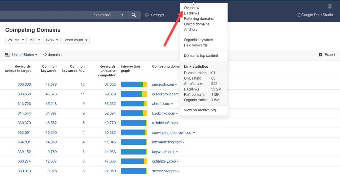
Task: Open the Volume filter dropdown
Action: pyautogui.click(x=16, y=40)
